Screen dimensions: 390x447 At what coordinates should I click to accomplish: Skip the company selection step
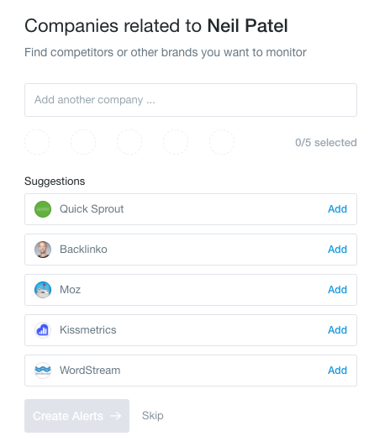click(x=152, y=416)
